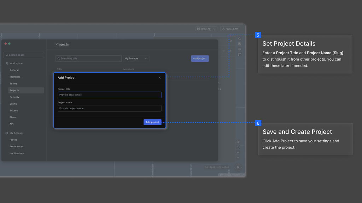362x203 pixels.
Task: Expand the My Projects filter dropdown
Action: coord(136,59)
